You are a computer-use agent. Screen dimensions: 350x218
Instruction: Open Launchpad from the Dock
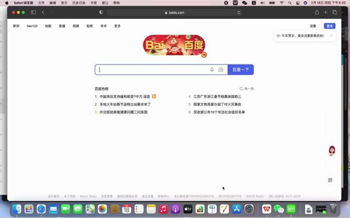(29, 209)
